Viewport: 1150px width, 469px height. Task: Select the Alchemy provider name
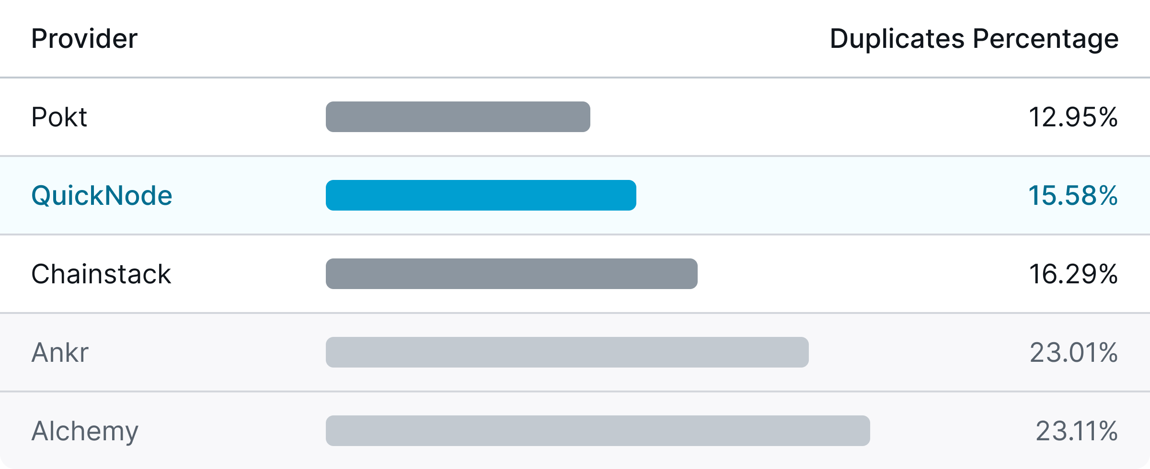pyautogui.click(x=85, y=431)
